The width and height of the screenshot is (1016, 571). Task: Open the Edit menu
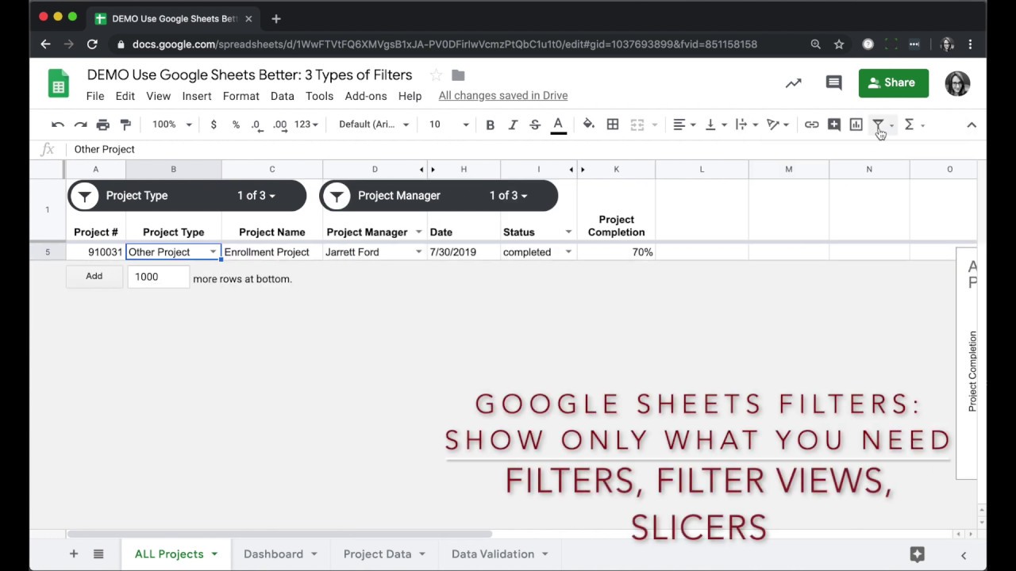click(x=125, y=96)
